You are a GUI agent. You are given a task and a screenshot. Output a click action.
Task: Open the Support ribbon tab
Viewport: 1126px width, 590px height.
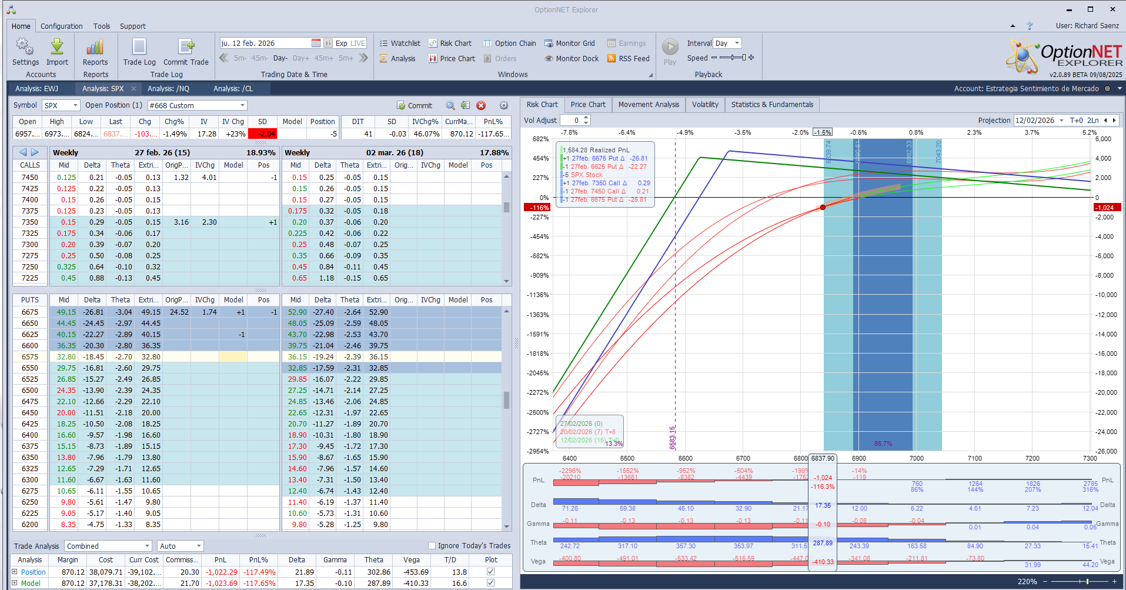point(133,26)
